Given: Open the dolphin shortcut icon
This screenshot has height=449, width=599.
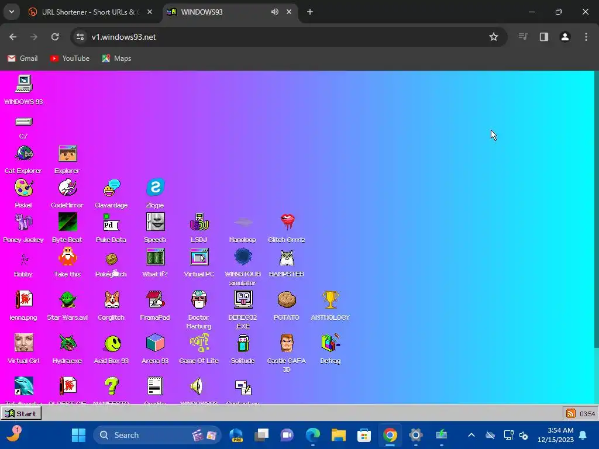Looking at the screenshot, I should pos(23,386).
